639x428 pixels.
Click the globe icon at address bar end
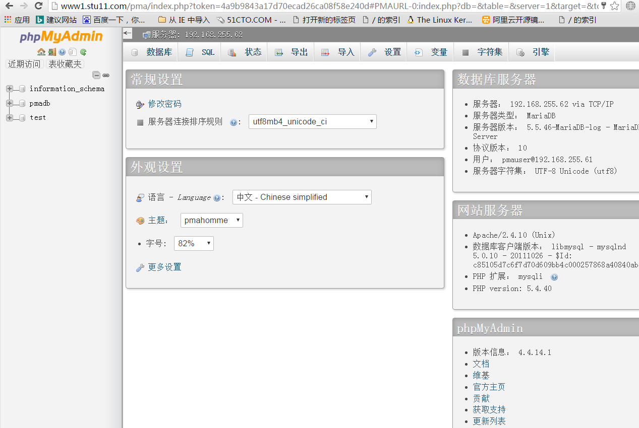click(630, 6)
